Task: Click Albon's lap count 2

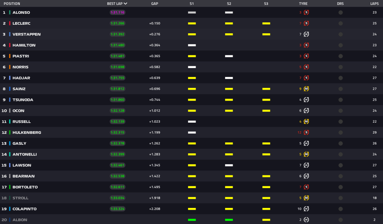Action: (374, 220)
